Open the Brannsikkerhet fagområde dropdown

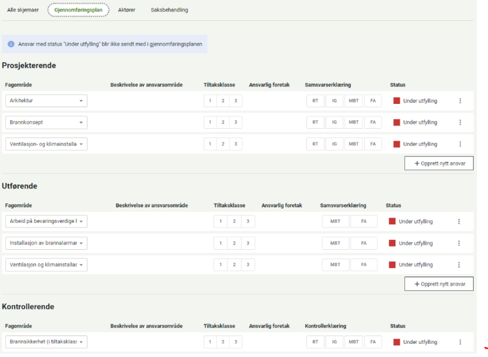pos(46,342)
